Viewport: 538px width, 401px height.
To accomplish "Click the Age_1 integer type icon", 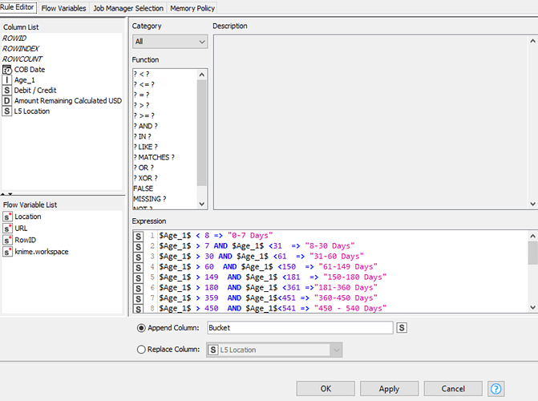I will (7, 80).
